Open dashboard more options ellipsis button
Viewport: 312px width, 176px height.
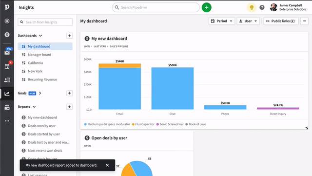[x=304, y=21]
